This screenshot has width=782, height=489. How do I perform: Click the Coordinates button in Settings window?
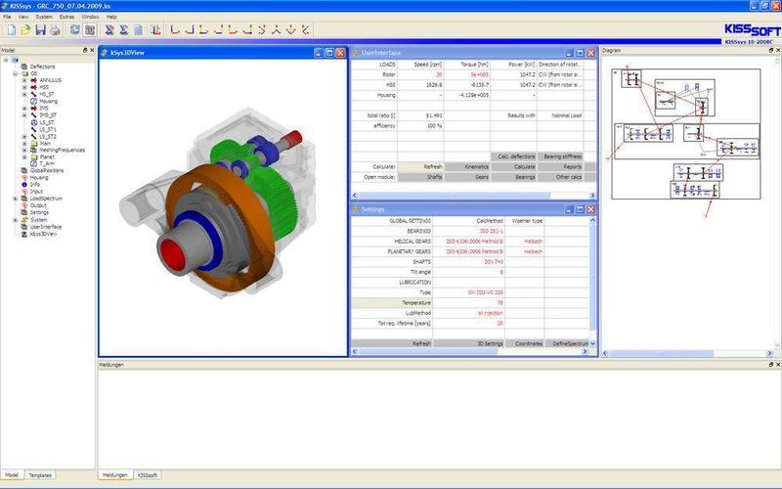click(x=525, y=344)
